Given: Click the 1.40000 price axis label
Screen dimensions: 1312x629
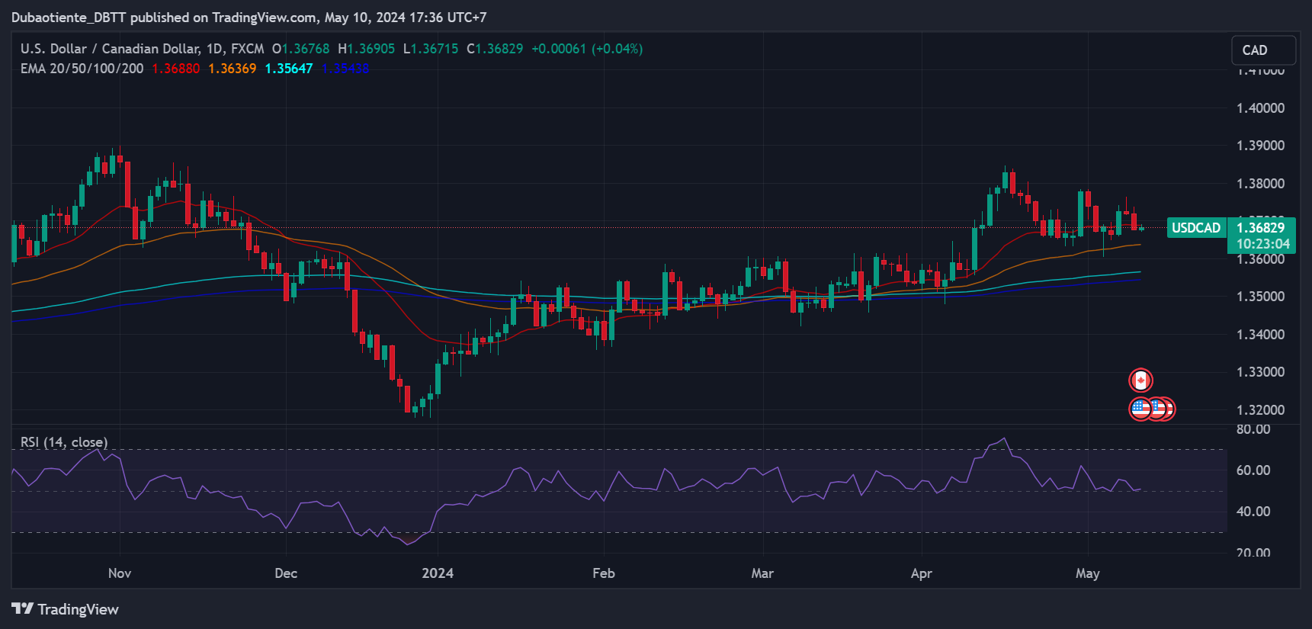Looking at the screenshot, I should pos(1260,108).
